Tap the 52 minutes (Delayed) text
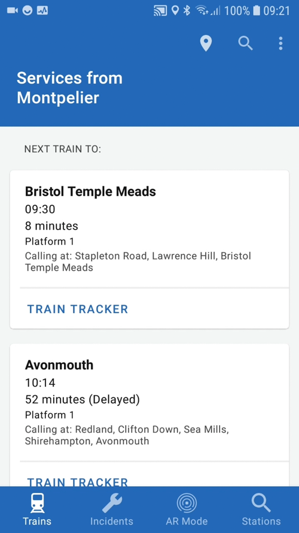Viewport: 299px width, 533px height. (83, 399)
